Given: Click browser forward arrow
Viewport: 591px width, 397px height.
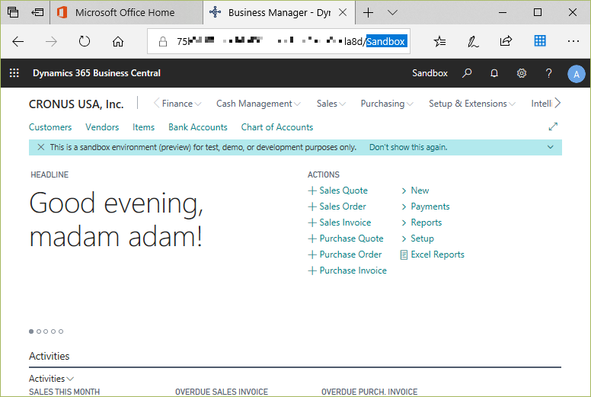Looking at the screenshot, I should coord(51,41).
